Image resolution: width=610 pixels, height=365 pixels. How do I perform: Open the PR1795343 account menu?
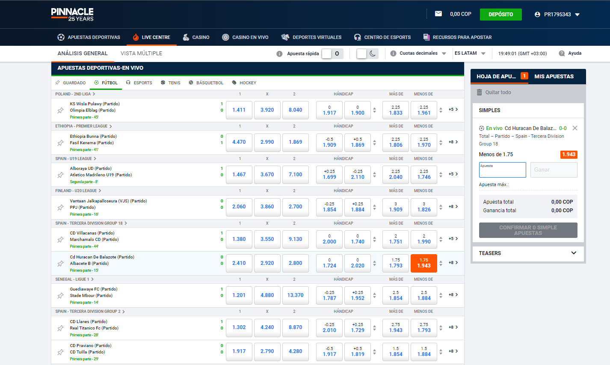tap(557, 14)
